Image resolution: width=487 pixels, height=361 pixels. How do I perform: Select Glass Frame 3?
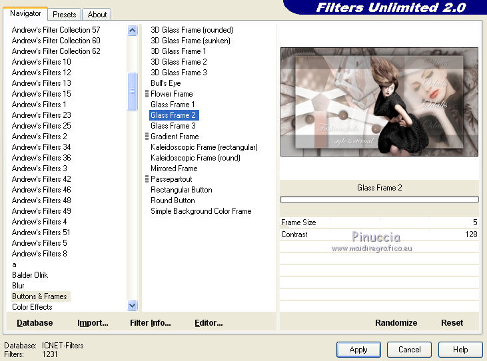173,126
